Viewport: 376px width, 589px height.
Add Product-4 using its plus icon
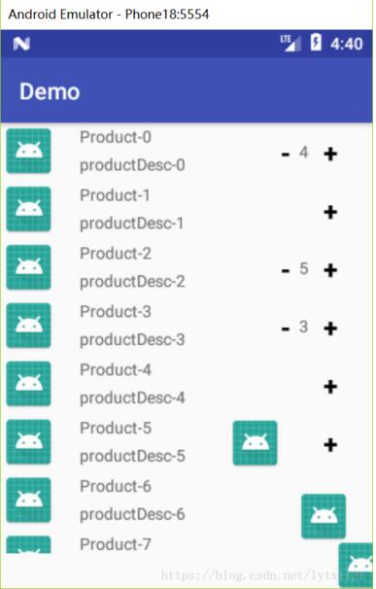pyautogui.click(x=330, y=387)
